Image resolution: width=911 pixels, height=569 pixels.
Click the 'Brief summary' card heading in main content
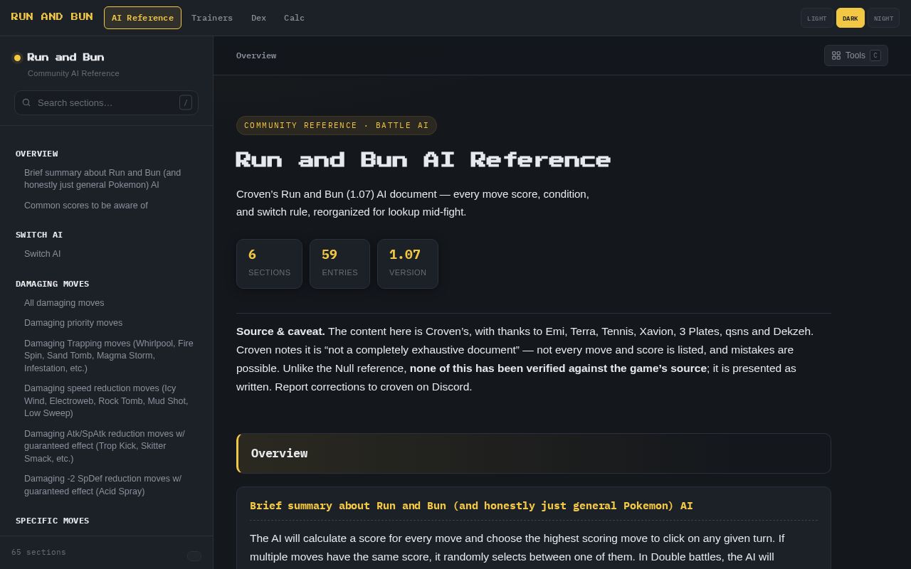click(x=471, y=506)
